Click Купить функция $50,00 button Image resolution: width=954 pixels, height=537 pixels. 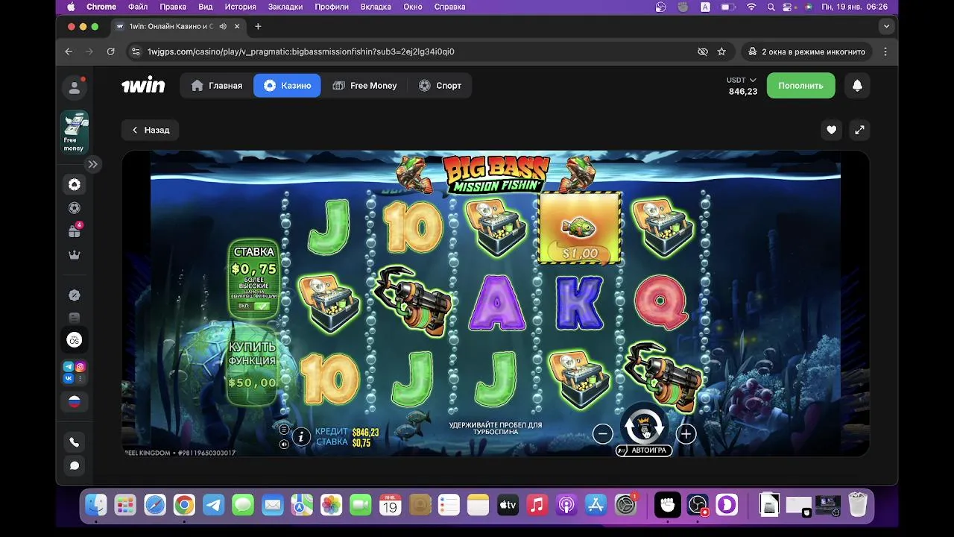pyautogui.click(x=253, y=365)
